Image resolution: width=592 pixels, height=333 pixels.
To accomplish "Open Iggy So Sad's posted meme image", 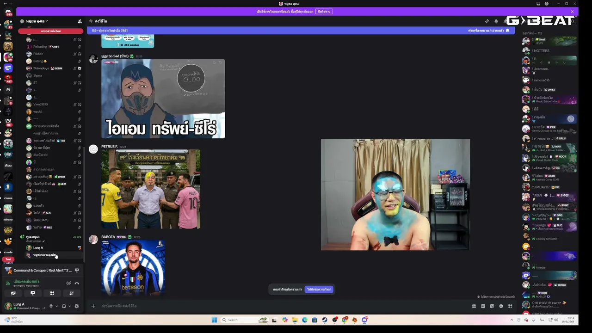I will [x=163, y=99].
